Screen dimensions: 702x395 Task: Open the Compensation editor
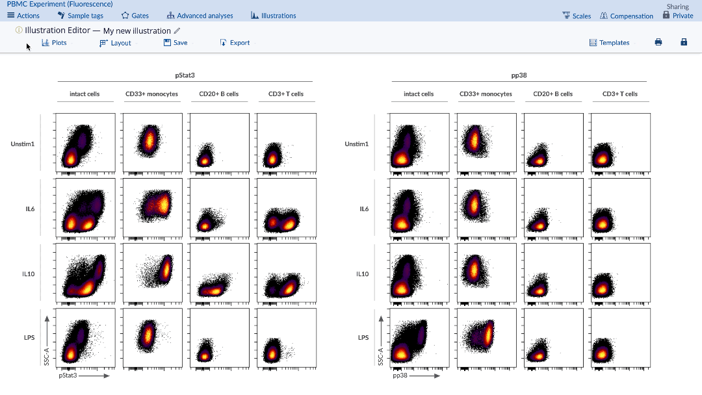(x=626, y=16)
